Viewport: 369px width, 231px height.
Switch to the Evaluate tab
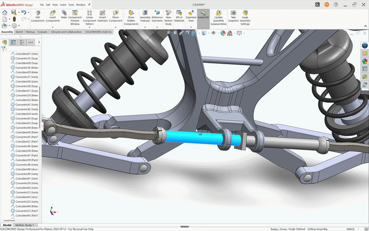click(42, 32)
